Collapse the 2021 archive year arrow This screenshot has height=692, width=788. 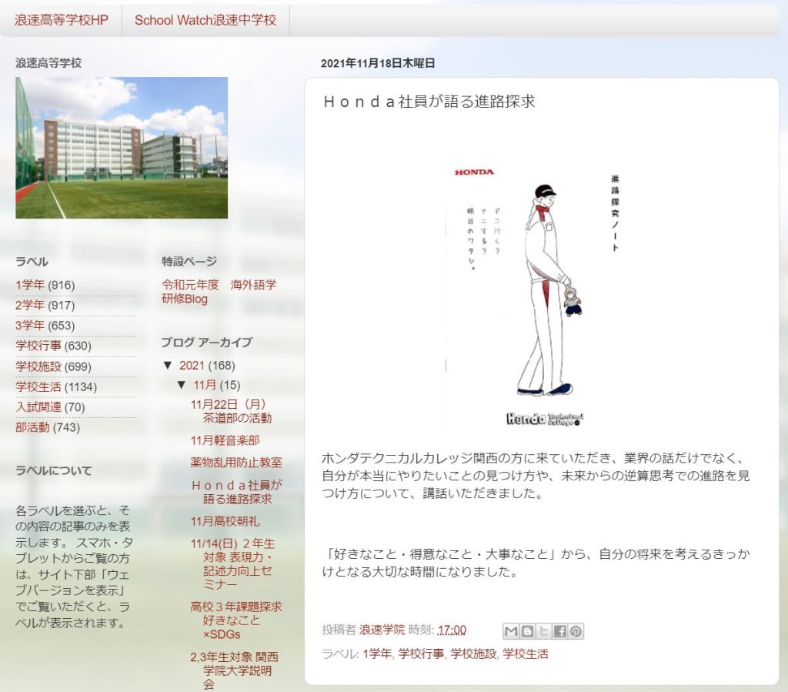(168, 366)
